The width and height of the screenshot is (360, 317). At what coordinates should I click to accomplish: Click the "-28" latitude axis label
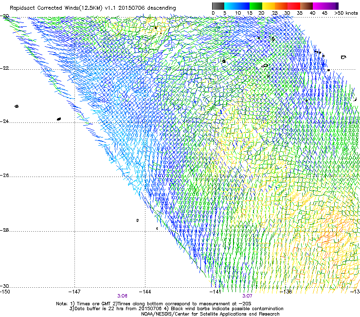5,230
